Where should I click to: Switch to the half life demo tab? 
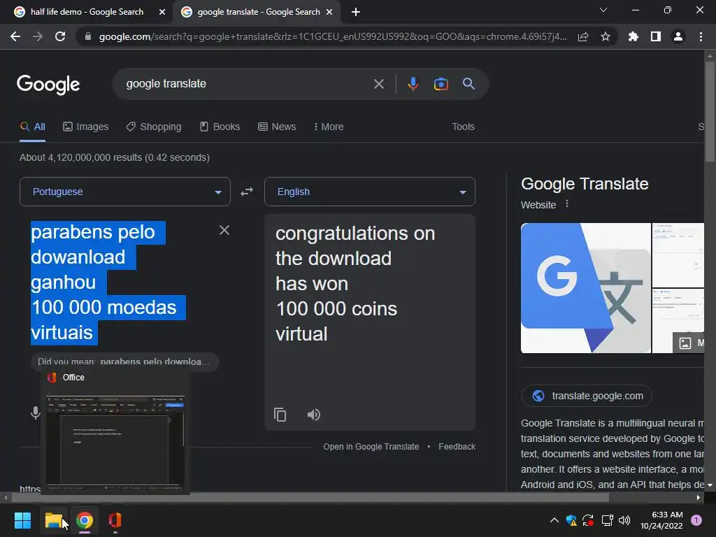click(86, 12)
